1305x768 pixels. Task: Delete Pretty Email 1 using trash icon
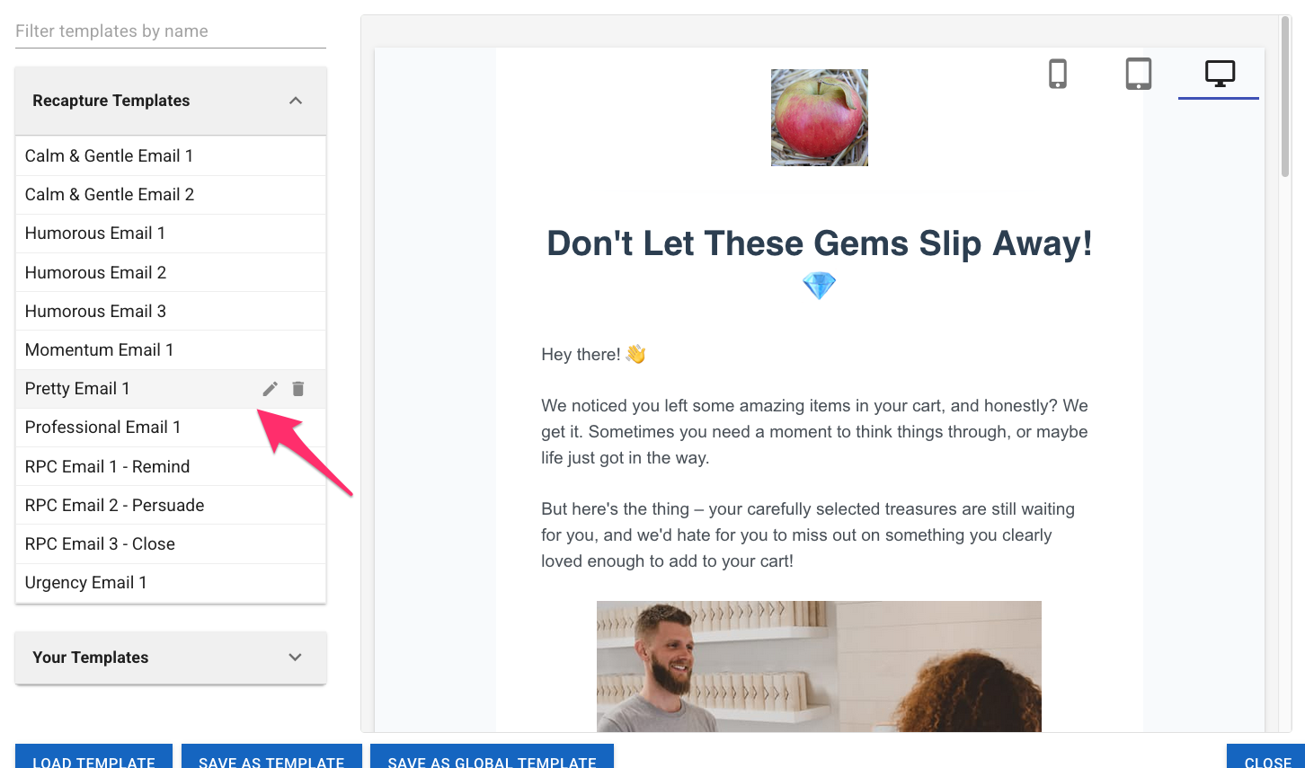tap(298, 389)
